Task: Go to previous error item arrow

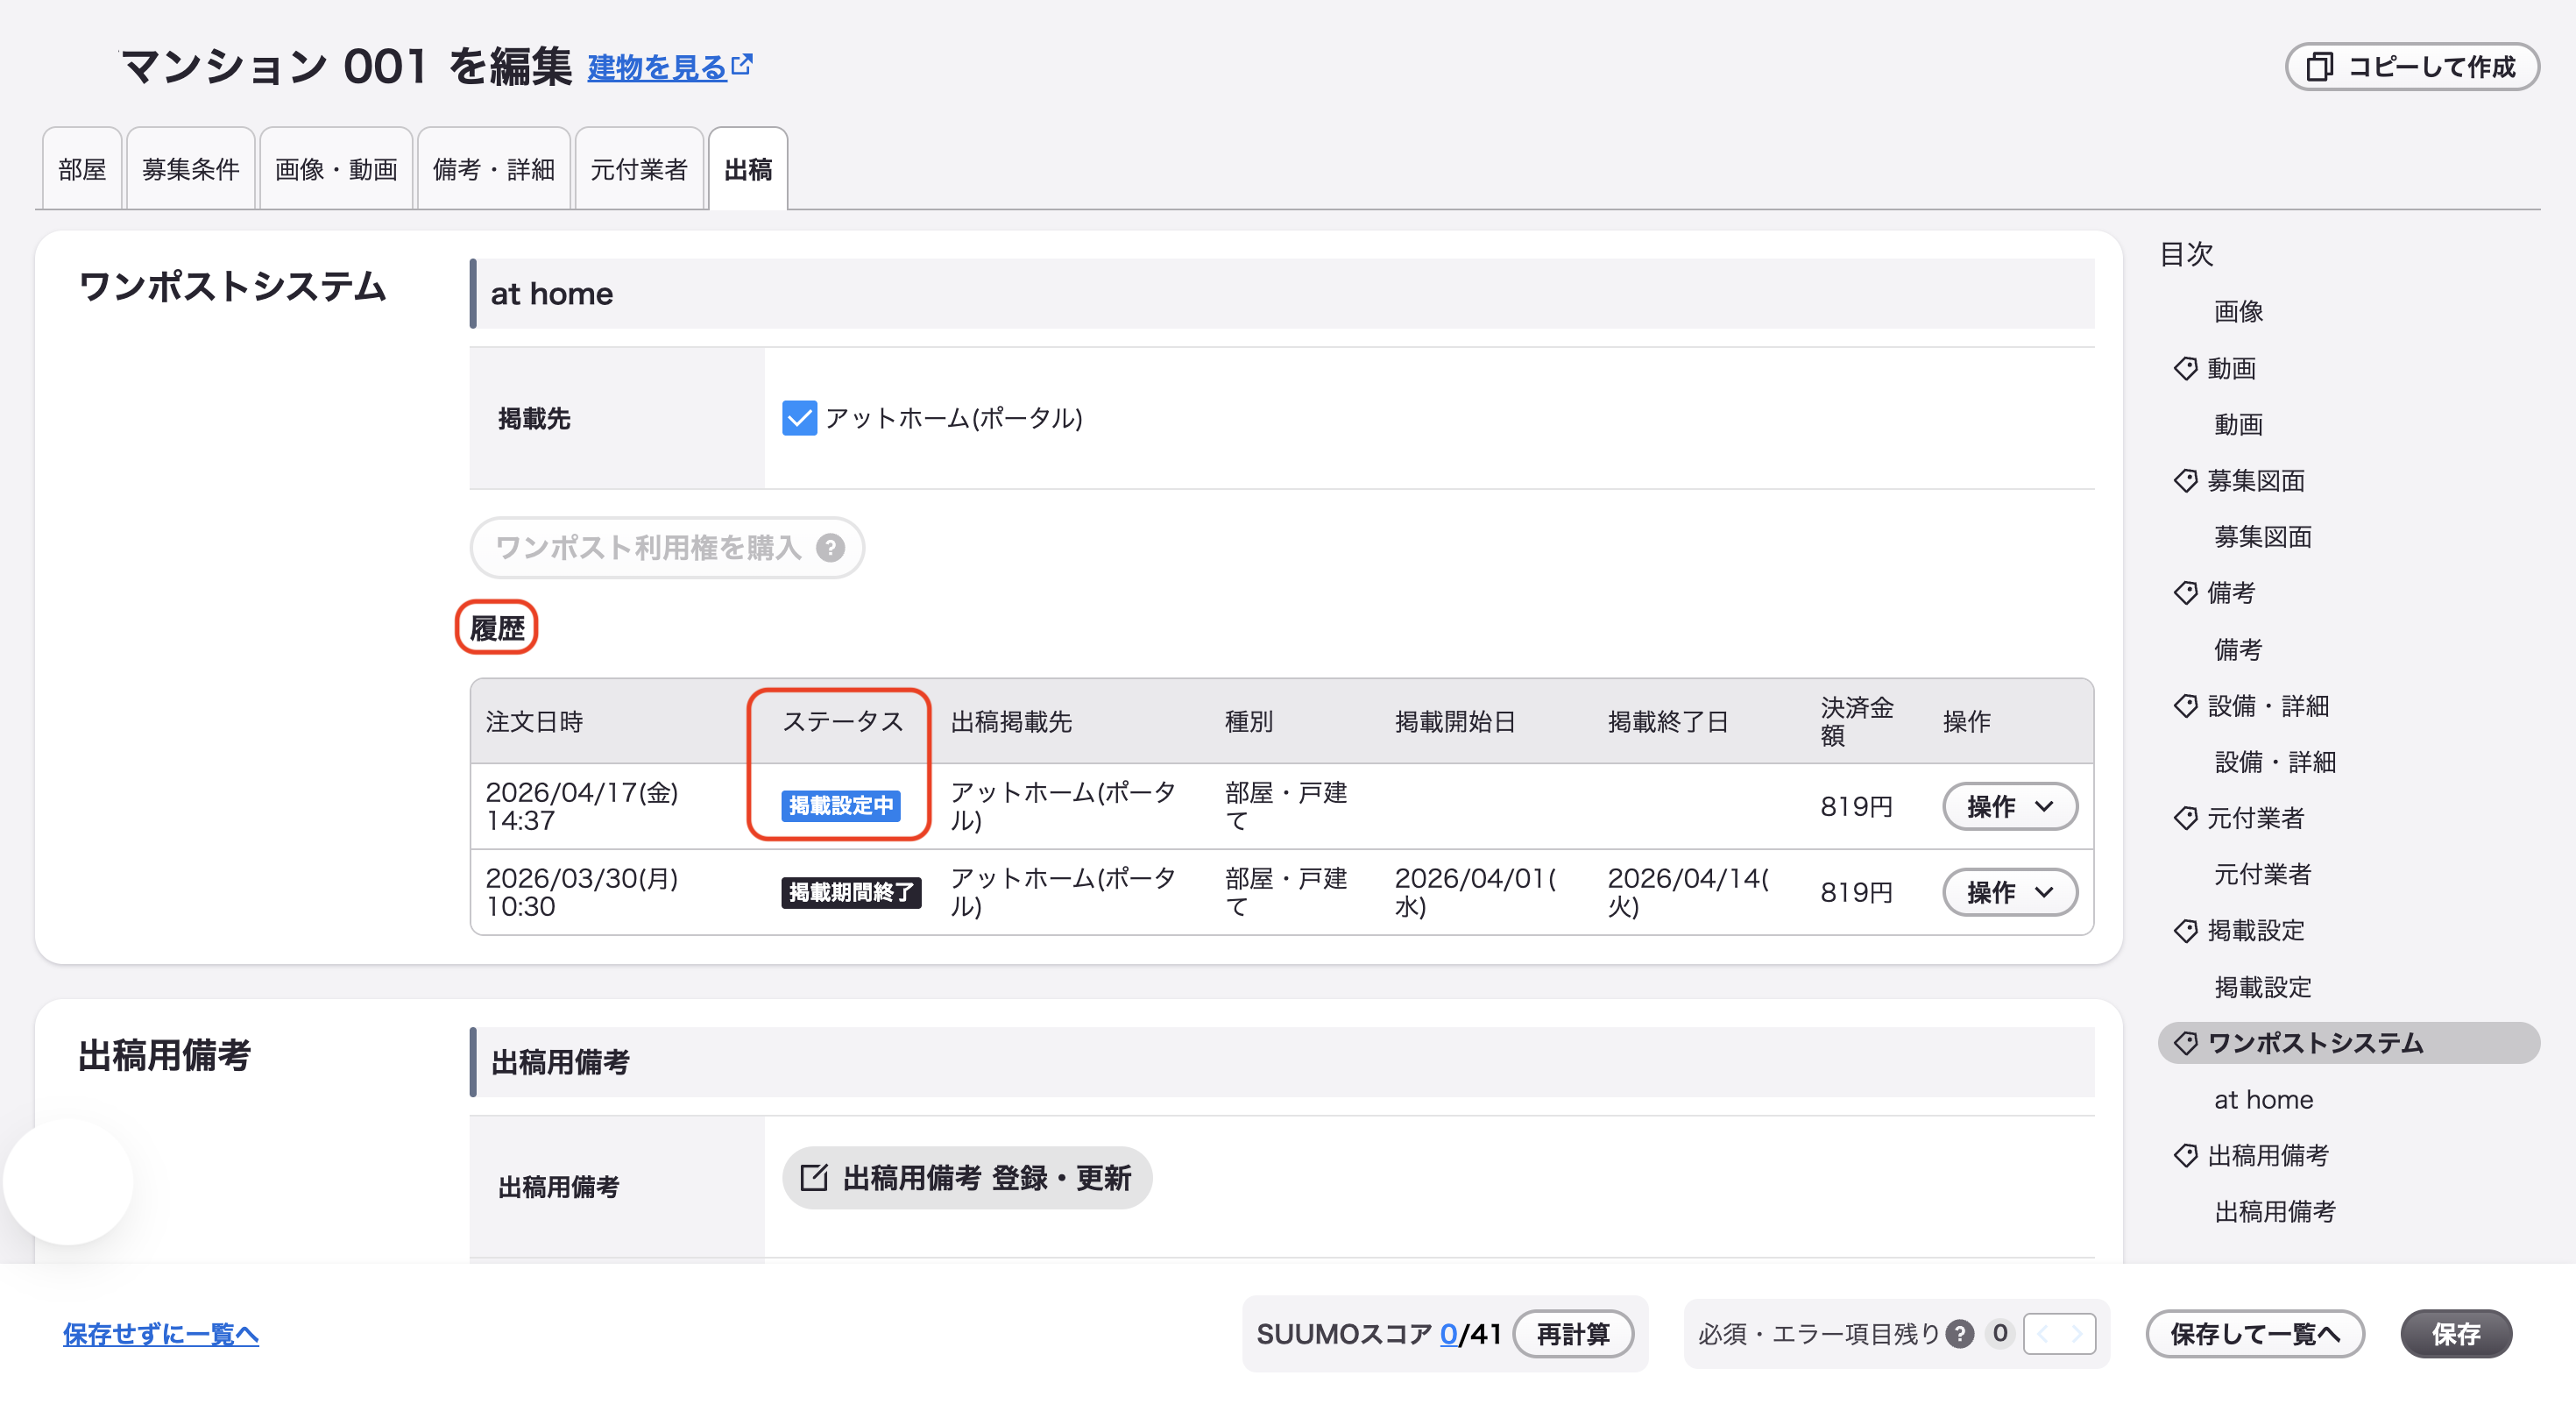Action: click(2042, 1334)
